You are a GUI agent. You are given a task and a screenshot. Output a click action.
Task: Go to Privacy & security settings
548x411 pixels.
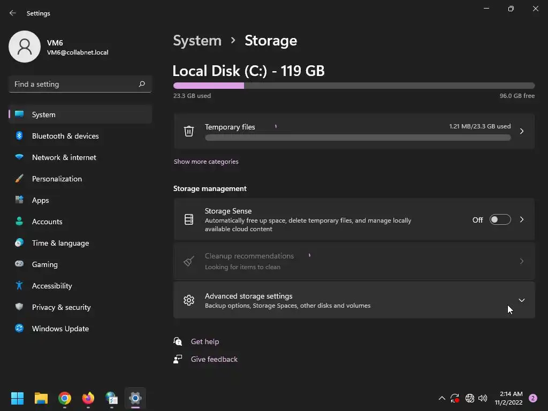pyautogui.click(x=61, y=307)
